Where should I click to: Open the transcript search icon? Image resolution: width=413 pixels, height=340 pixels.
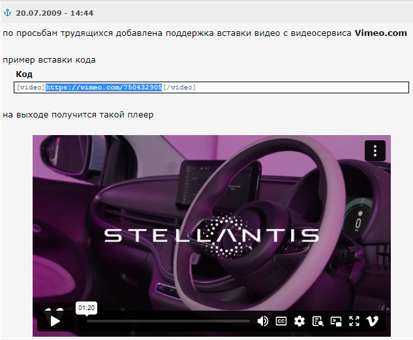point(318,321)
